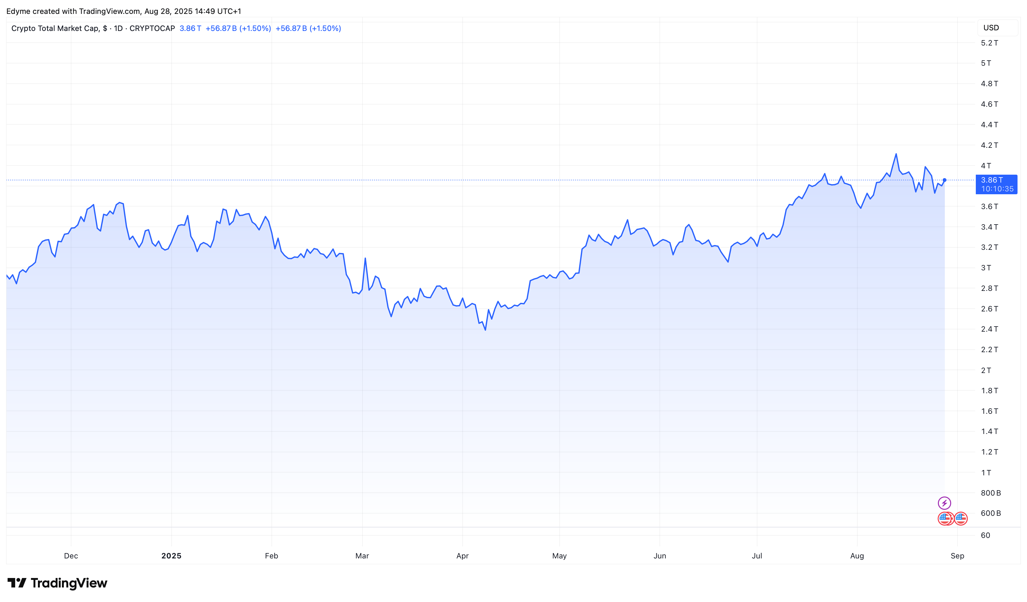This screenshot has height=602, width=1027.
Task: Click the rightmost US flag economic event icon
Action: pyautogui.click(x=961, y=519)
